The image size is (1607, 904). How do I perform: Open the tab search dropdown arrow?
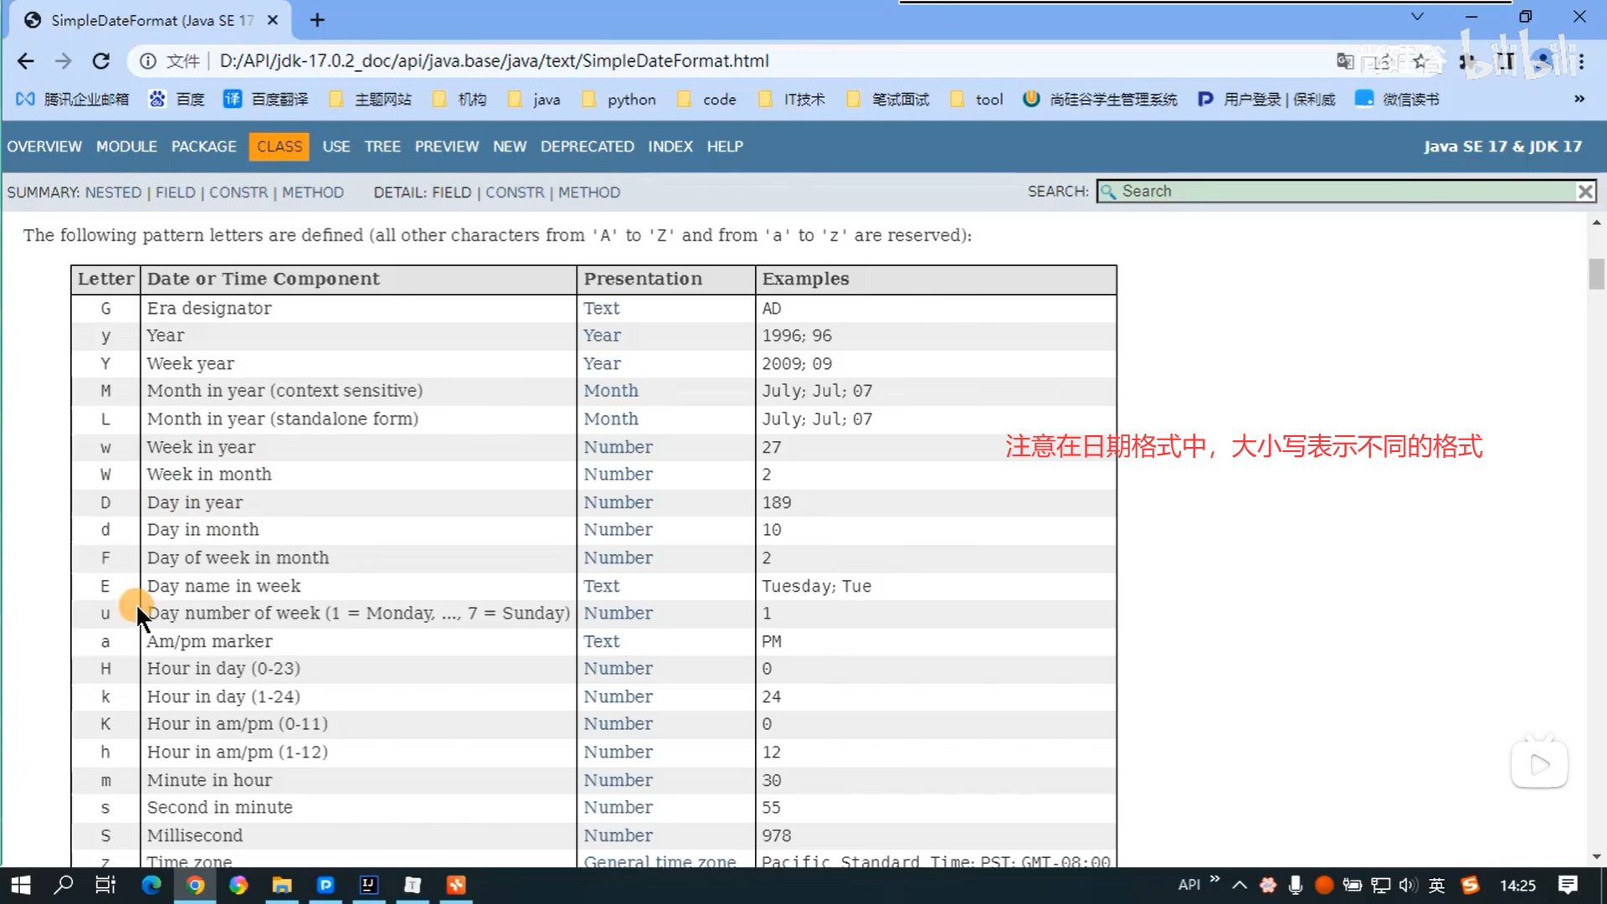(x=1417, y=17)
